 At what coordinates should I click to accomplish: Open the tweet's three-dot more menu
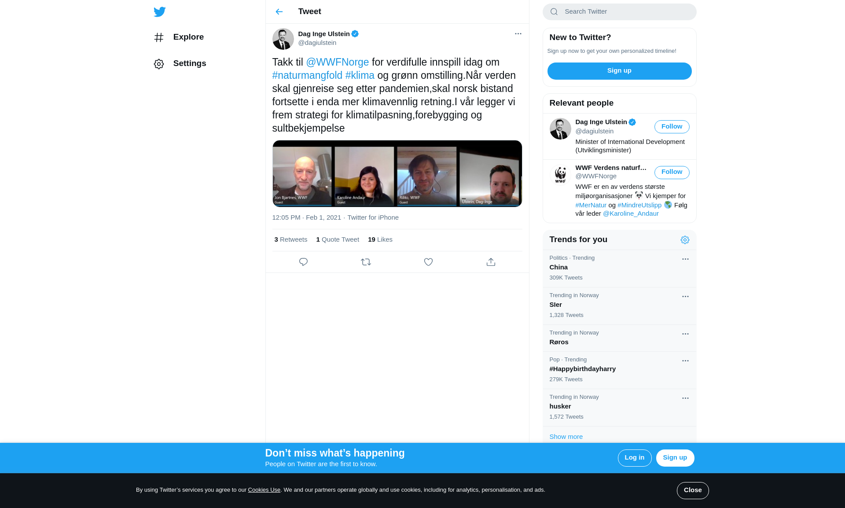518,34
